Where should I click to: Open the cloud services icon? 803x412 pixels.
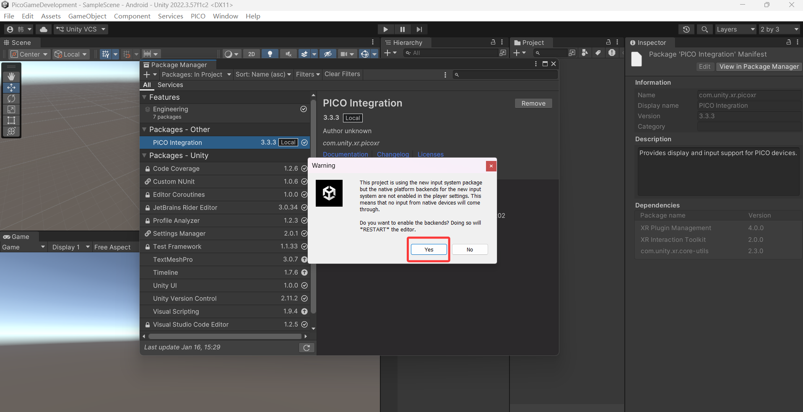(x=44, y=29)
